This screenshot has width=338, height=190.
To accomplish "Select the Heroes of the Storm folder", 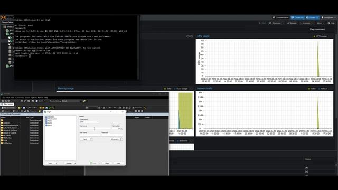I will tap(10, 130).
